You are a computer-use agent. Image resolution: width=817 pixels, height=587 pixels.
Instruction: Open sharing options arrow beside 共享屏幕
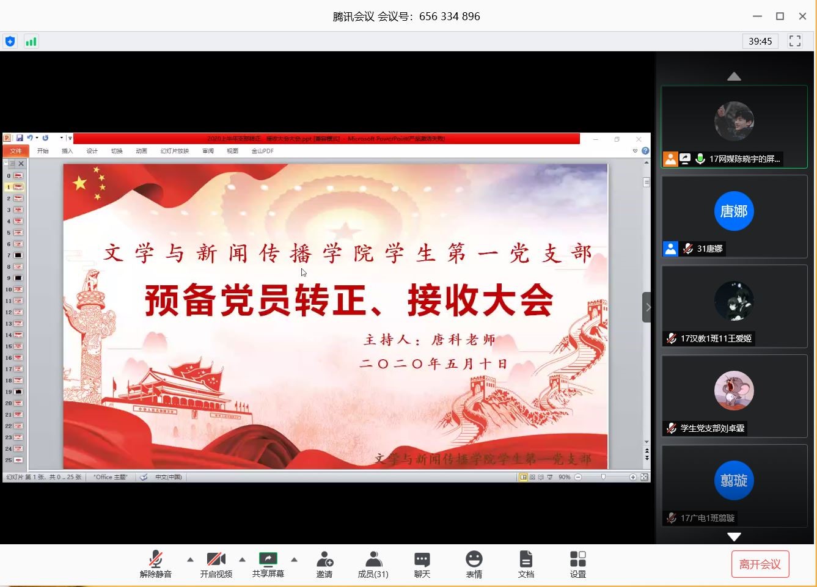tap(295, 558)
